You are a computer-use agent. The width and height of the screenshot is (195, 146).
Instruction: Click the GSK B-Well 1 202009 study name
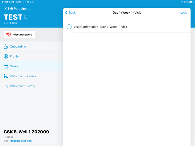click(x=26, y=132)
